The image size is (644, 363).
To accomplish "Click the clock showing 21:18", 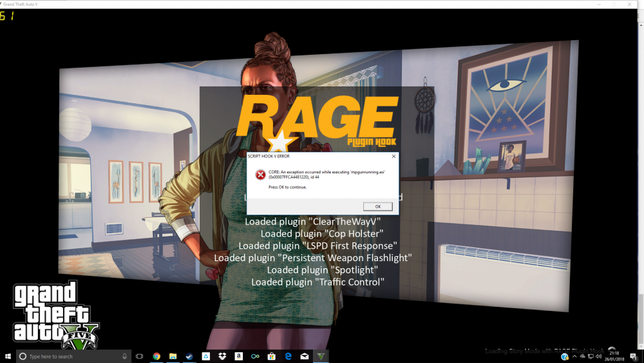I will (614, 356).
